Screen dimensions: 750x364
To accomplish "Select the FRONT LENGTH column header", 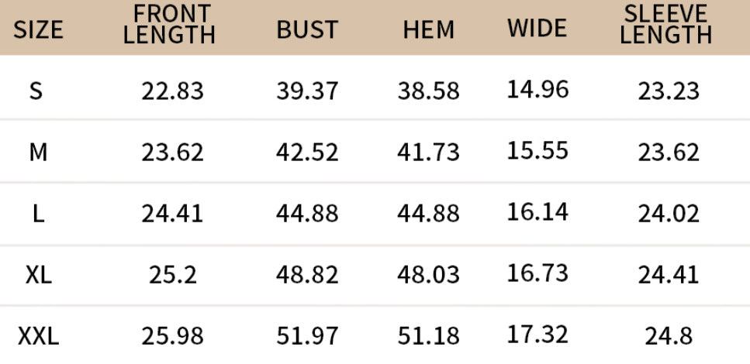I will (169, 24).
